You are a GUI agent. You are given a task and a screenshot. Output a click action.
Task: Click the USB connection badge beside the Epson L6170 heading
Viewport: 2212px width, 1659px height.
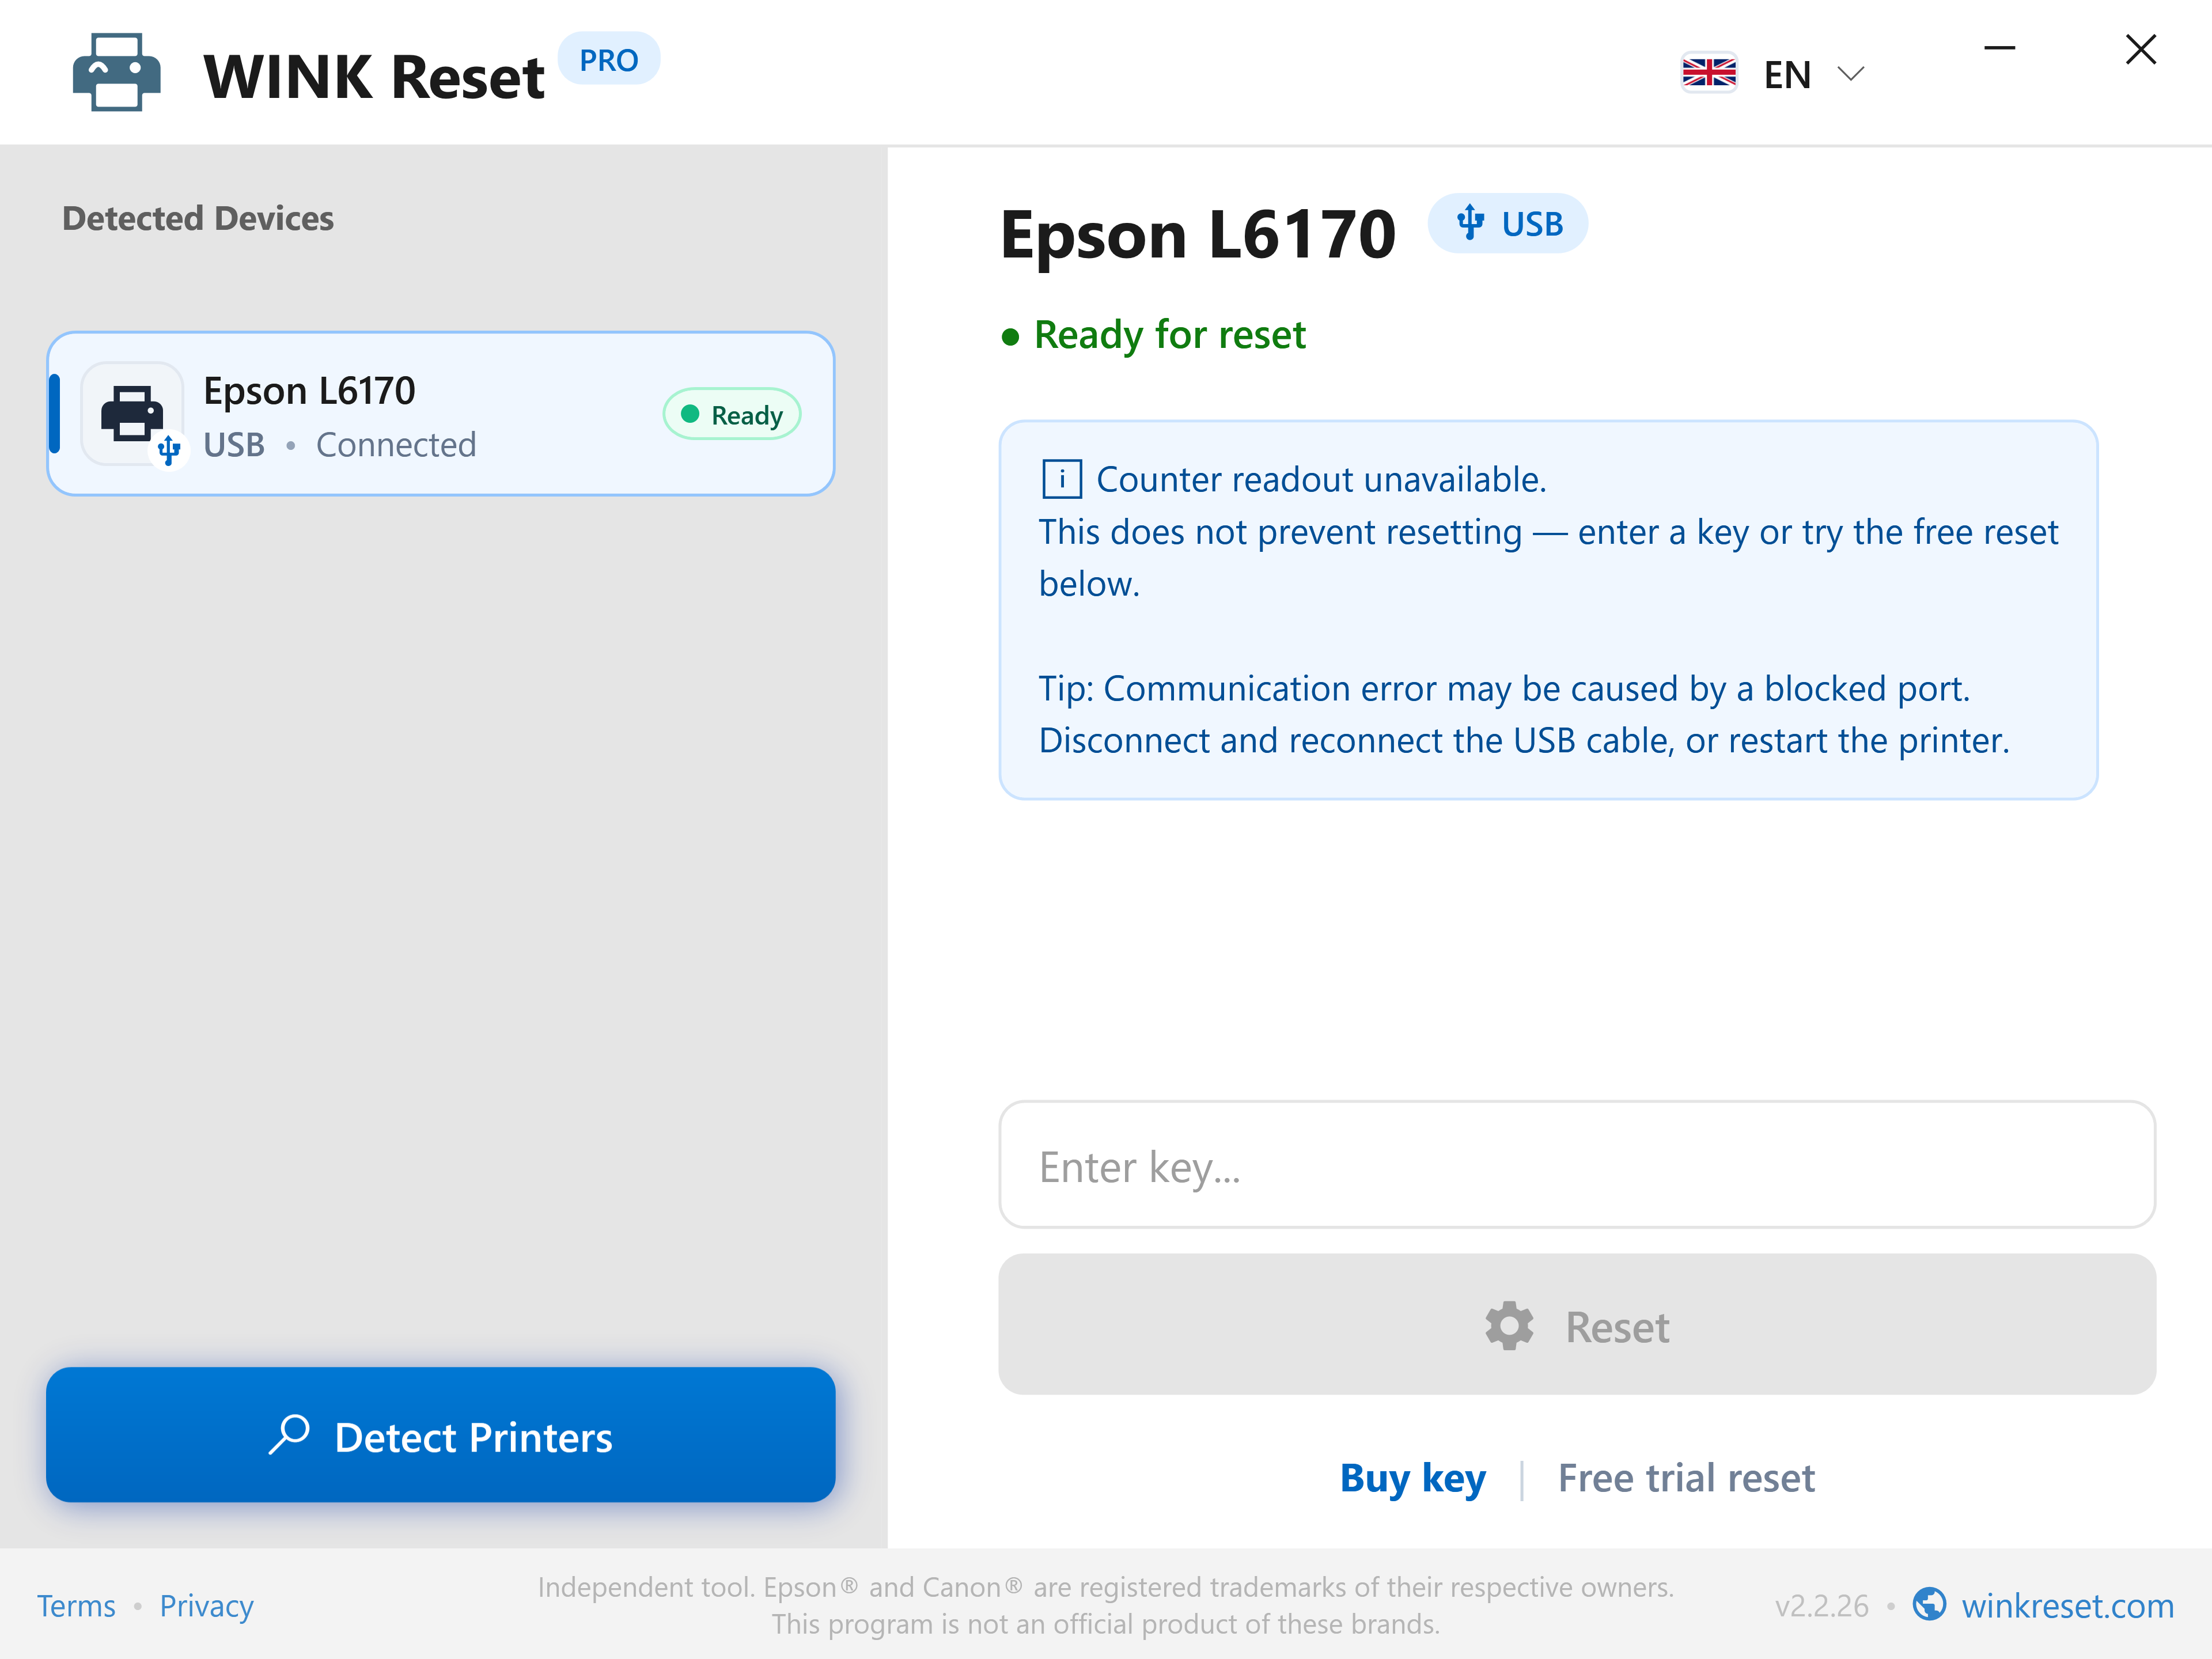(x=1508, y=224)
